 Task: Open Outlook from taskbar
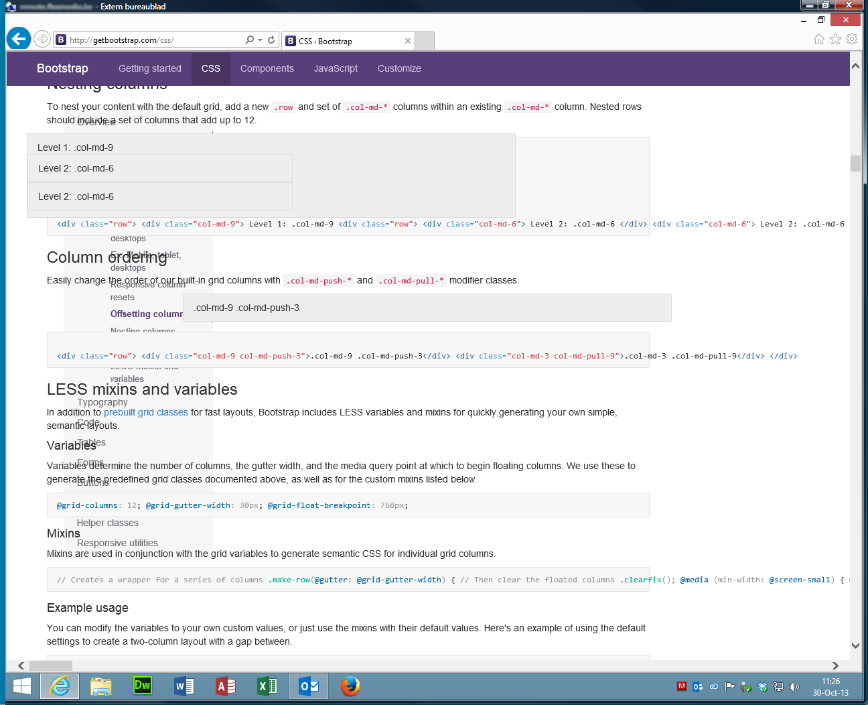[x=309, y=686]
